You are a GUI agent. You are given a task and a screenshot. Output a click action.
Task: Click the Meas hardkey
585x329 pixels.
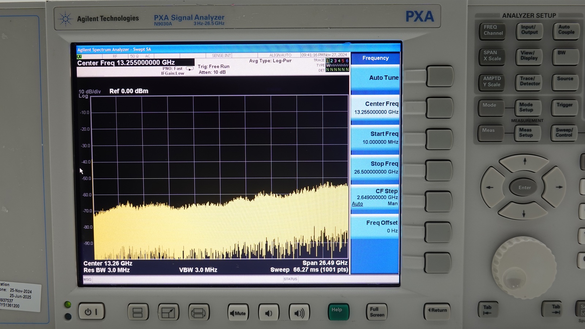[x=490, y=133]
